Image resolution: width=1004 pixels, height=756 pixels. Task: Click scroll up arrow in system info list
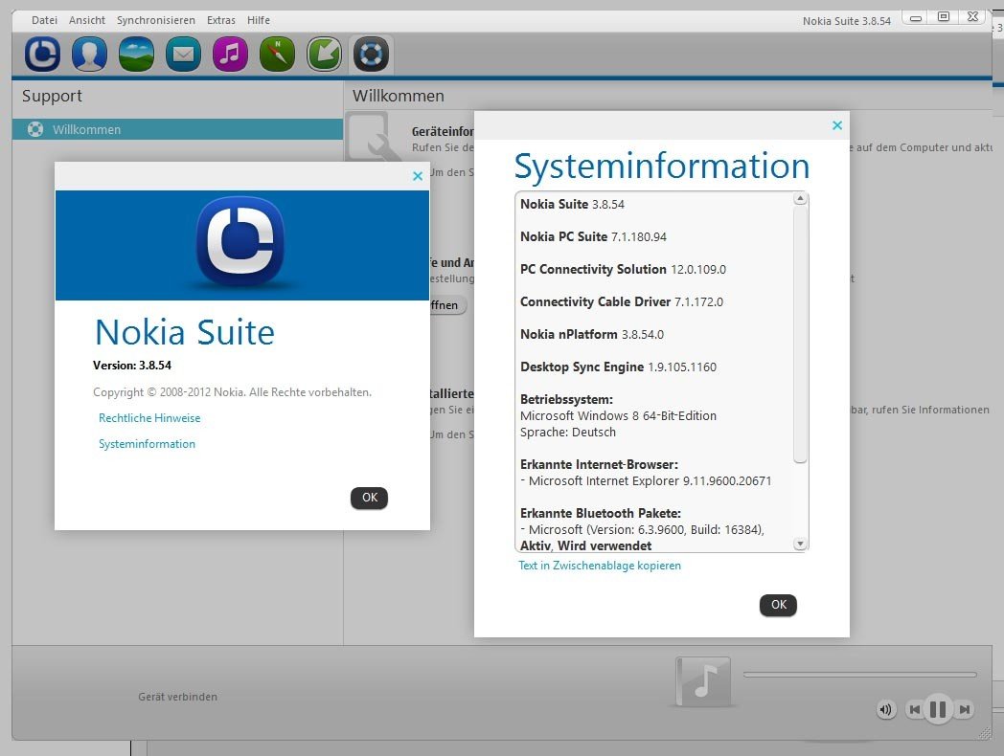[800, 199]
